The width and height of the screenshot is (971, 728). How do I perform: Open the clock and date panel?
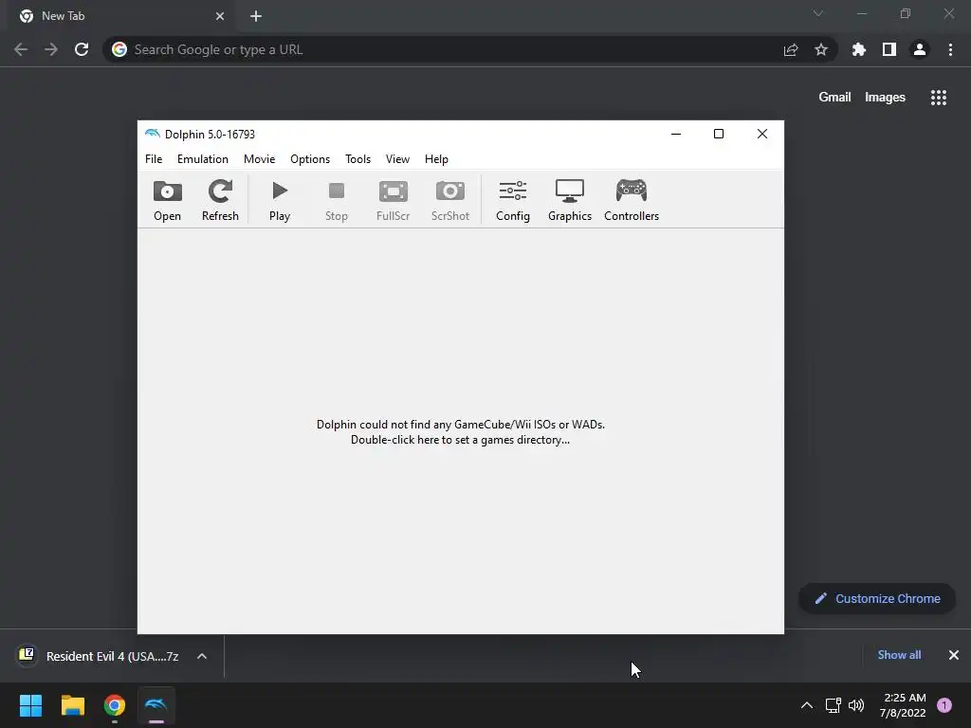[x=903, y=705]
